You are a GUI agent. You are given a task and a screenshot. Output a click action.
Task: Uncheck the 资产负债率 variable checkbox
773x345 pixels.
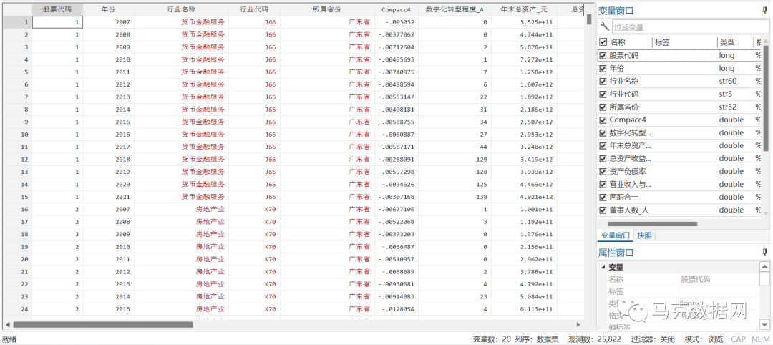pyautogui.click(x=603, y=172)
